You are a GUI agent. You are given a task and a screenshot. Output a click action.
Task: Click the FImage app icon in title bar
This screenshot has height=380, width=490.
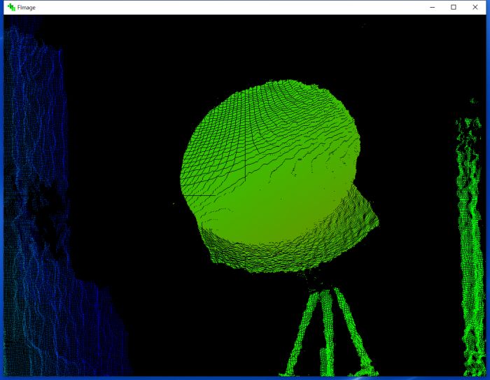(x=11, y=7)
